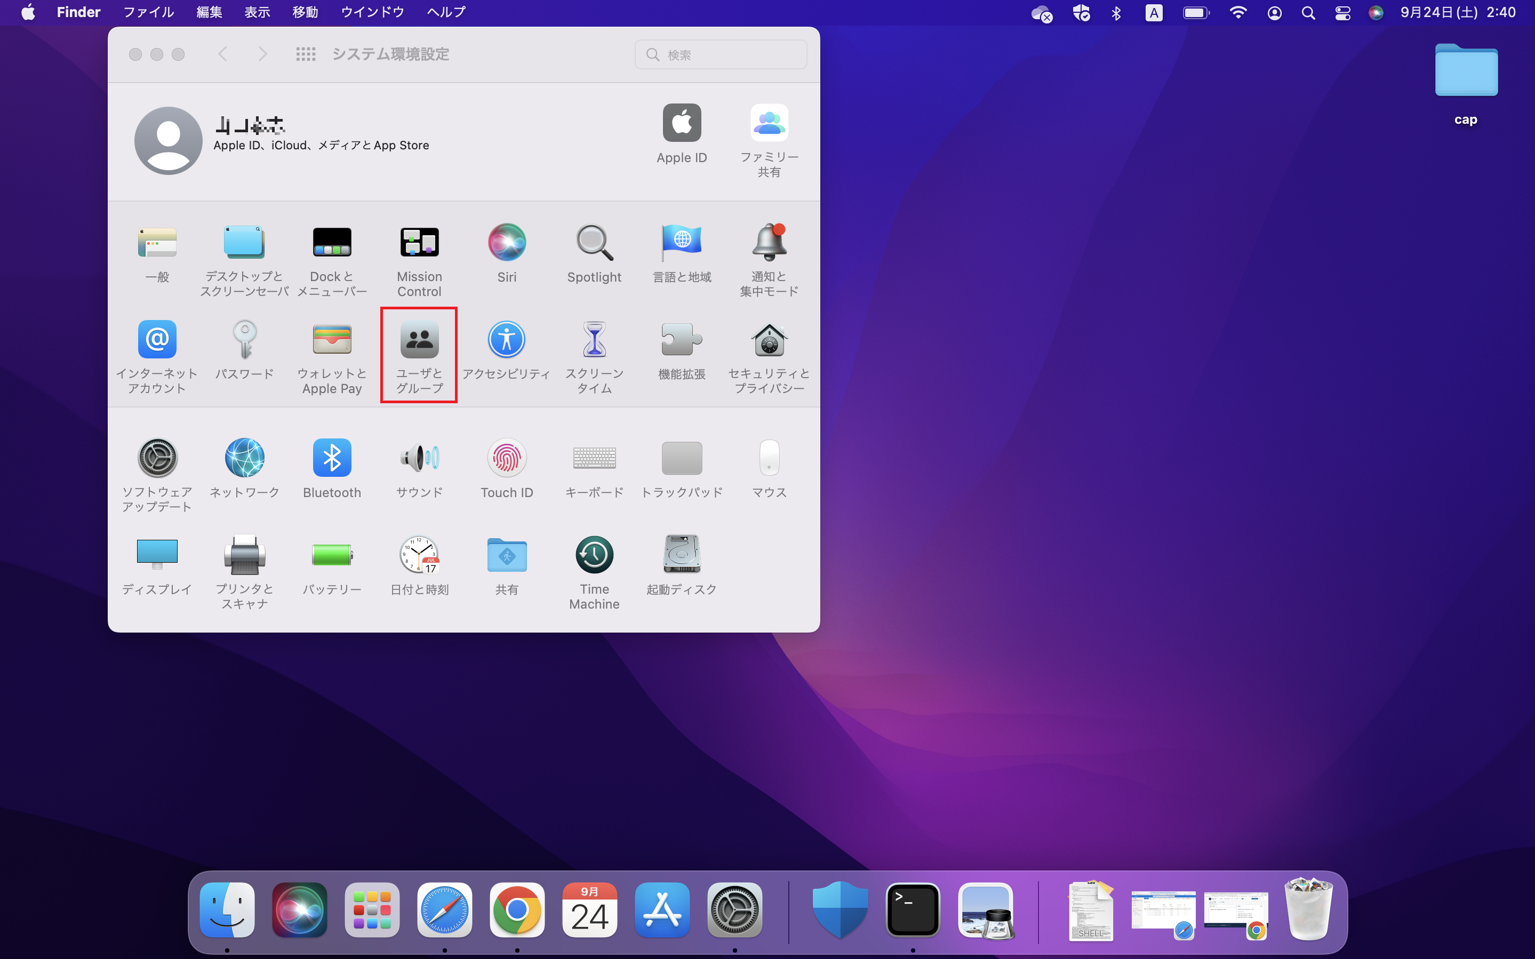Viewport: 1535px width, 959px height.
Task: Open the Finder menu
Action: [78, 12]
